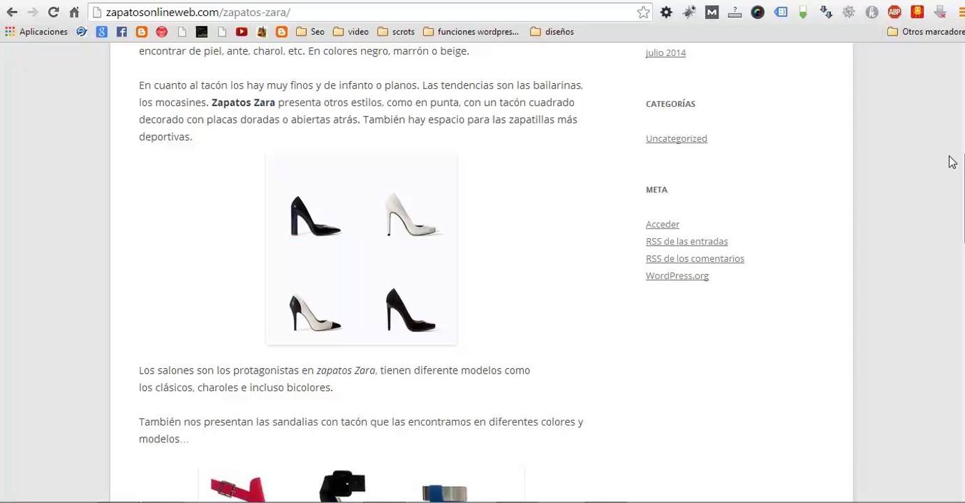Expand the diseños bookmarks folder
965x503 pixels.
pyautogui.click(x=552, y=31)
